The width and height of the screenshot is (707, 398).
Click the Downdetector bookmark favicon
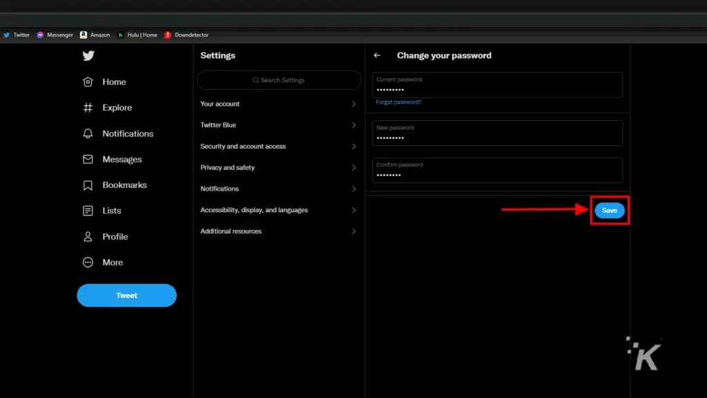(168, 35)
